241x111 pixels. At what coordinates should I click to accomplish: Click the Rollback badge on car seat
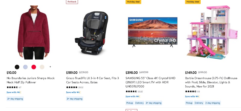72,2
